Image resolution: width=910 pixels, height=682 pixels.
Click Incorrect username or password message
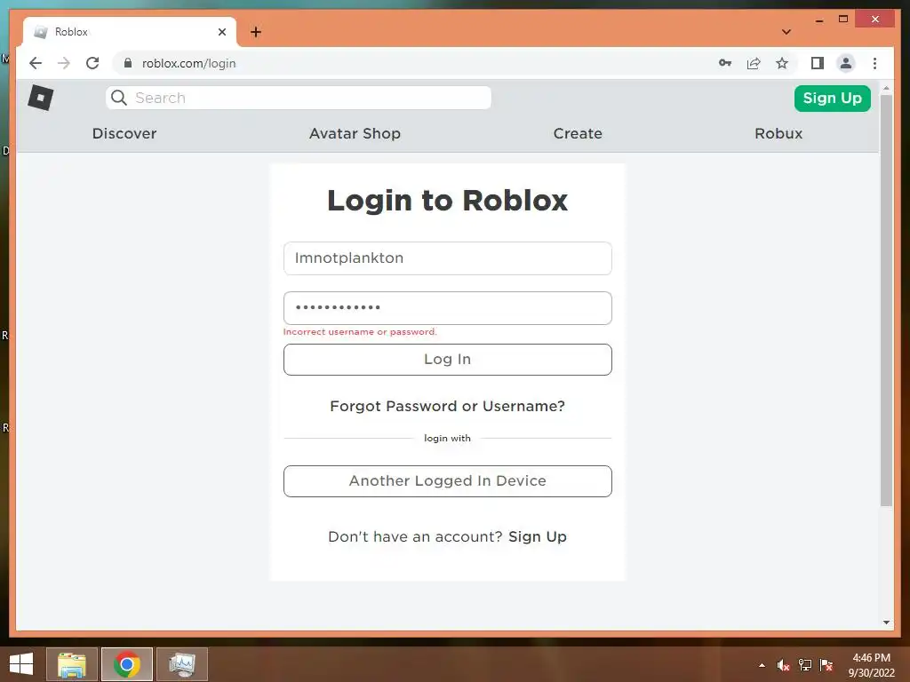360,332
